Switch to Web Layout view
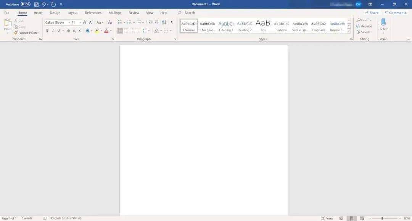Image resolution: width=412 pixels, height=221 pixels. (x=362, y=218)
